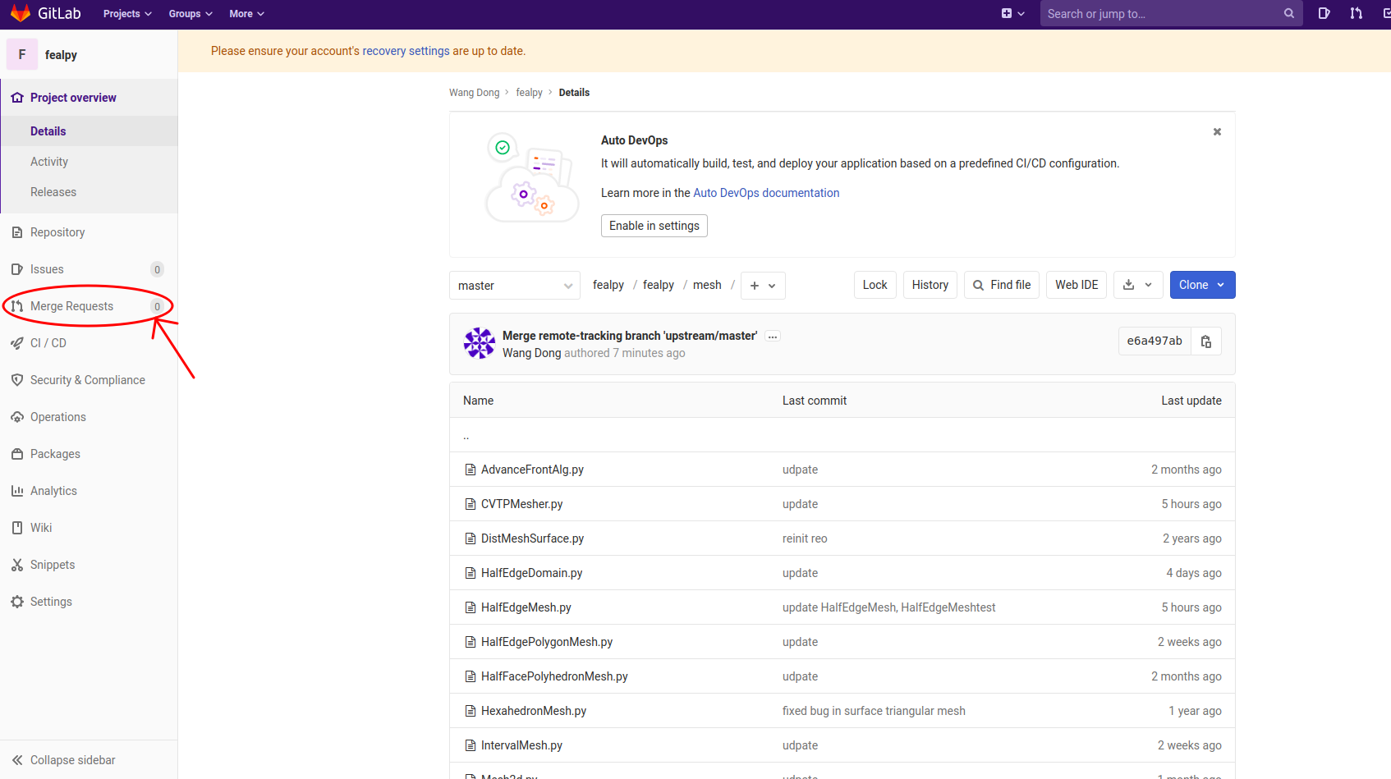The height and width of the screenshot is (779, 1391).
Task: Click 'update HalfEdgeMesh, HalfEdgeMeshtest' commit message
Action: [x=888, y=607]
